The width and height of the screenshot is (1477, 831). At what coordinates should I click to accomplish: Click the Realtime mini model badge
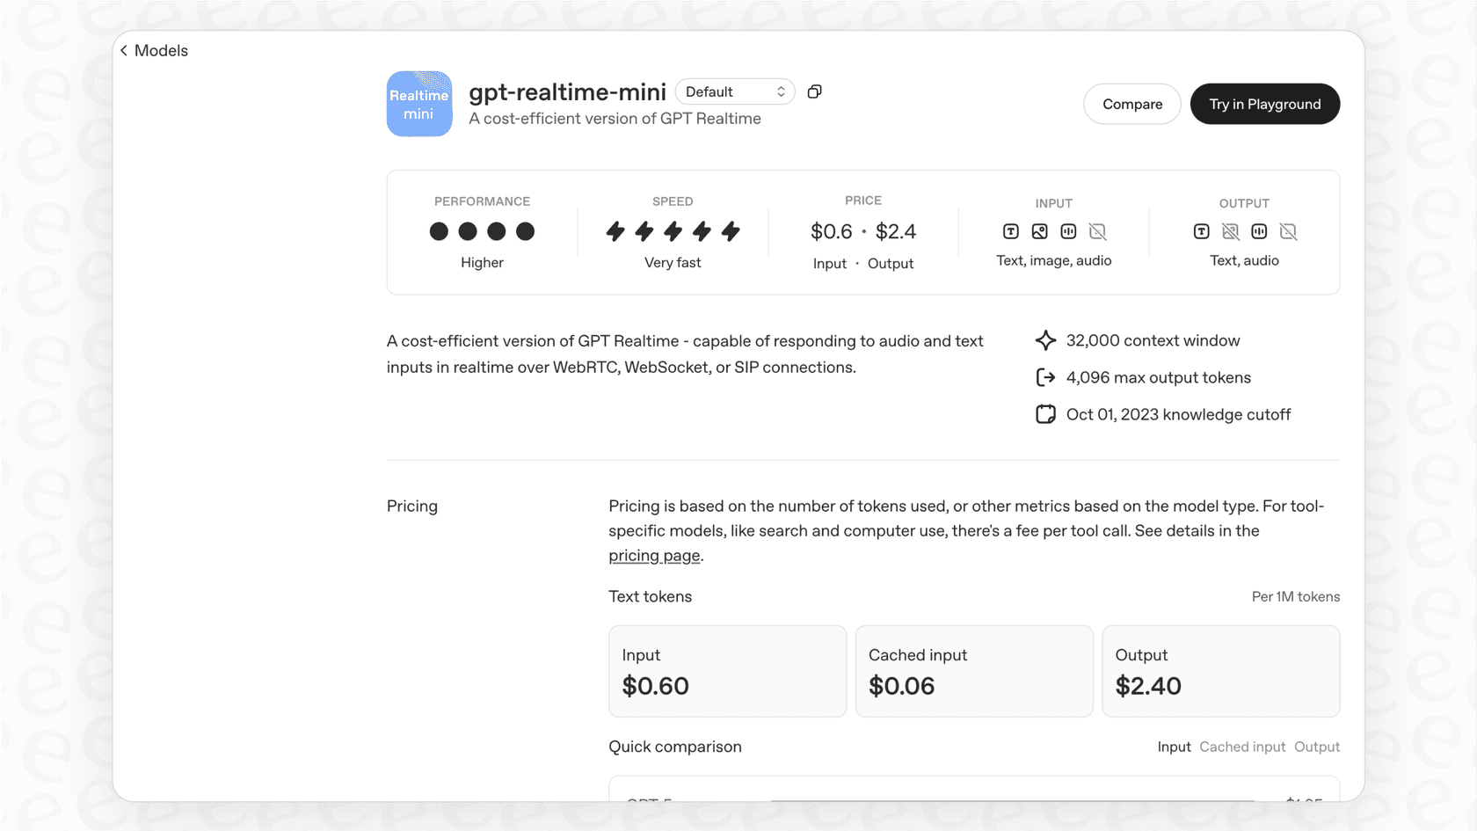[x=419, y=104]
